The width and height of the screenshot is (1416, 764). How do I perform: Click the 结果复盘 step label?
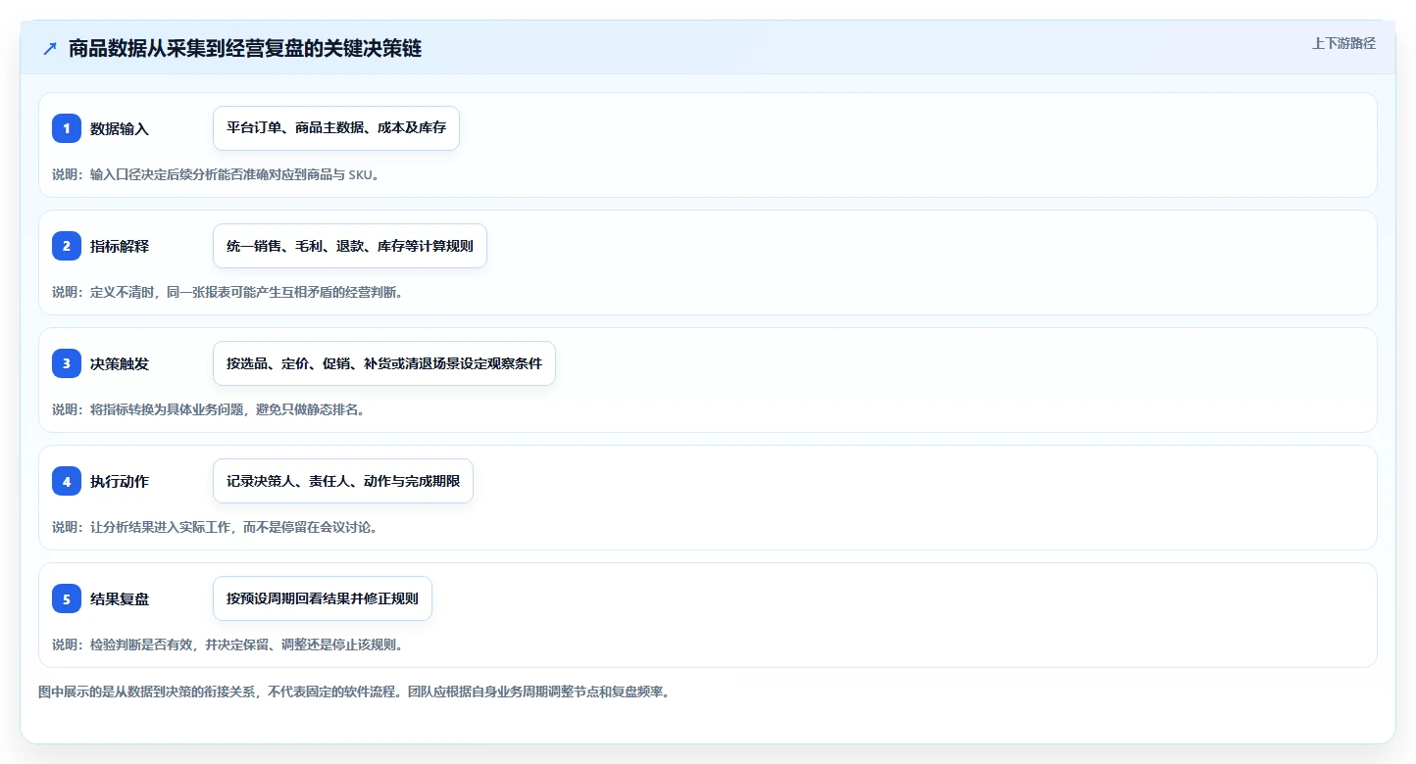[x=120, y=598]
